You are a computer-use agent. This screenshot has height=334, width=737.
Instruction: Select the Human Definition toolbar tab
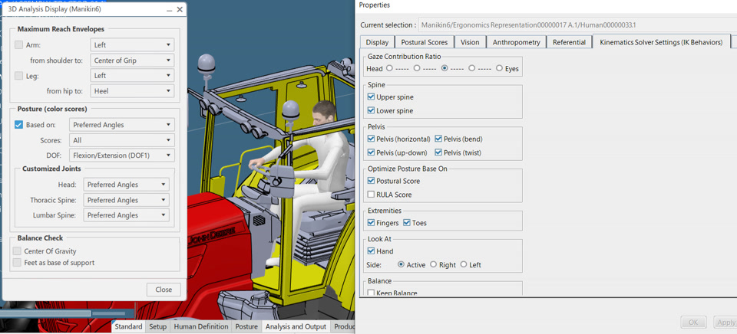201,326
